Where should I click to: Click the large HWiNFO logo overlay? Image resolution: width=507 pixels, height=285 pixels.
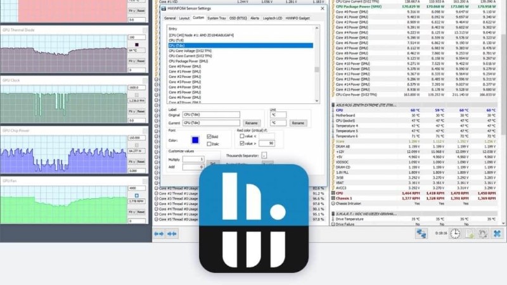pos(254,218)
